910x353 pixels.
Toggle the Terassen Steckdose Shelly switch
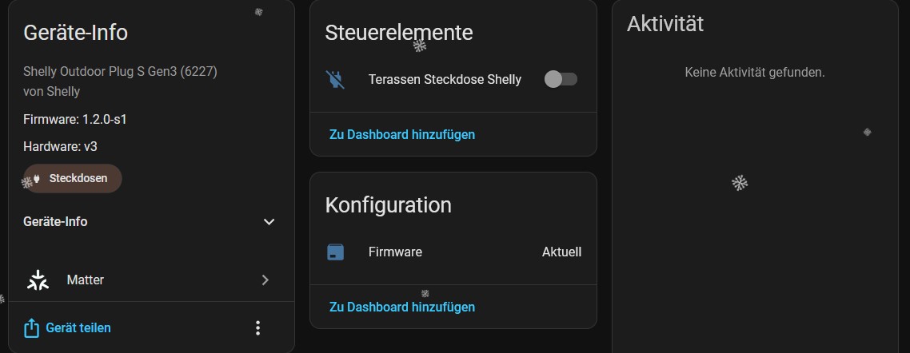click(x=561, y=79)
